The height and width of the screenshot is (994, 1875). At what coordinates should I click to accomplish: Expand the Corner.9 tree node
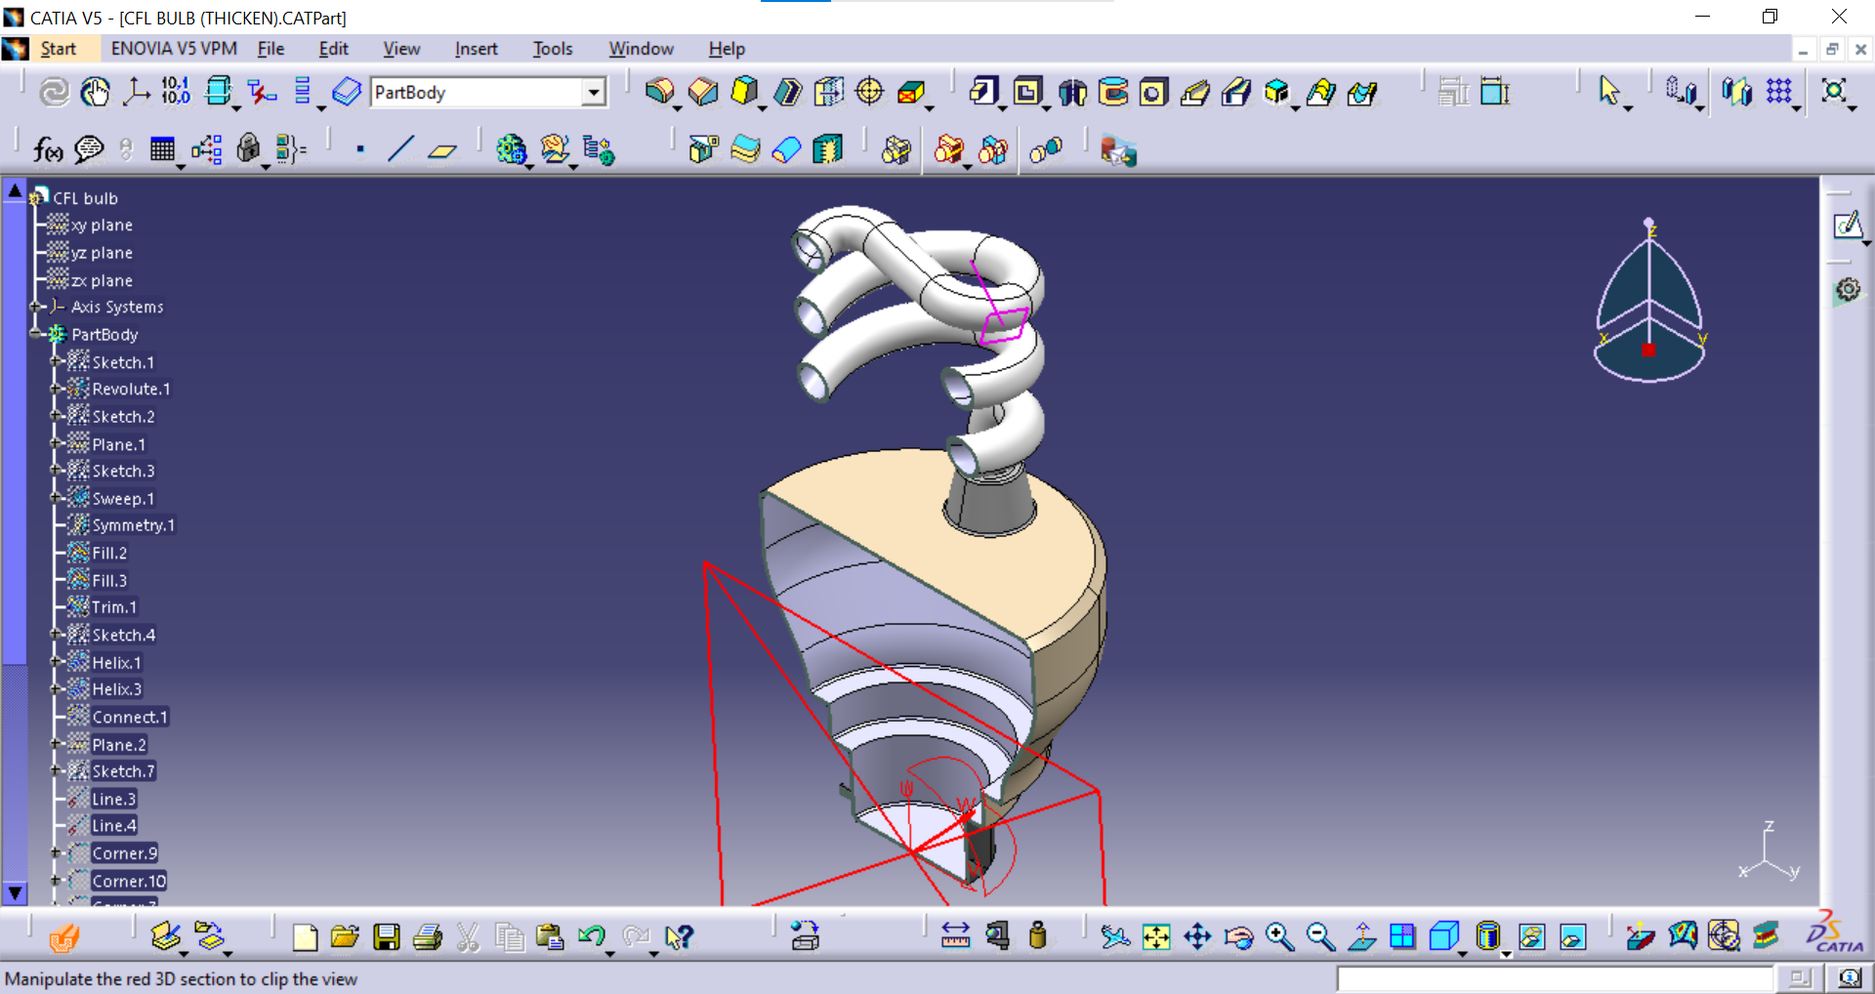point(56,853)
